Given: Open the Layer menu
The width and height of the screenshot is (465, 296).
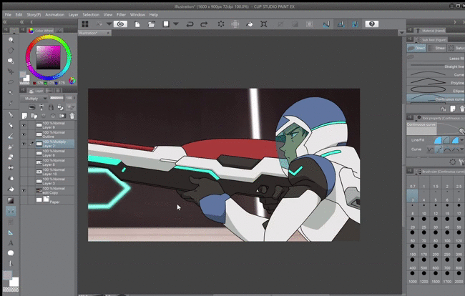Looking at the screenshot, I should point(73,14).
